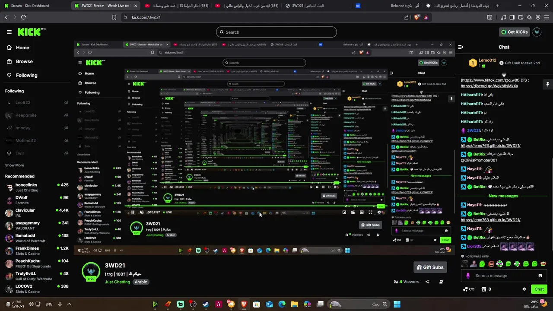
Task: Open Brave Leo AI sparkle icon
Action: pyautogui.click(x=529, y=17)
